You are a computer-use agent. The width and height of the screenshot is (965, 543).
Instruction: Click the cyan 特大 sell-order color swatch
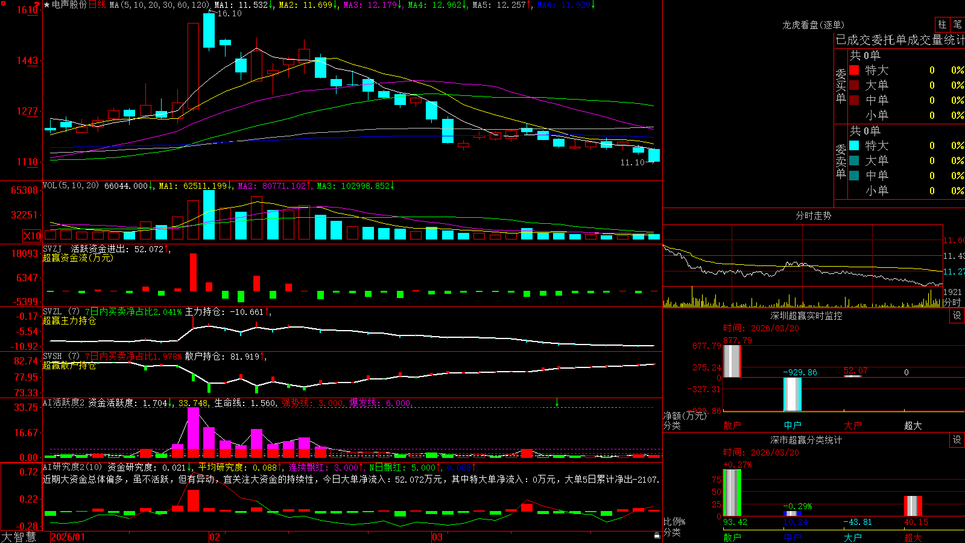pos(854,145)
